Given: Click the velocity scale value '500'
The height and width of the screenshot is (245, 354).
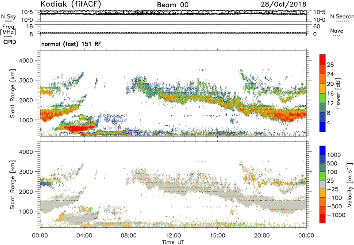Looking at the screenshot, I should click(x=332, y=163).
